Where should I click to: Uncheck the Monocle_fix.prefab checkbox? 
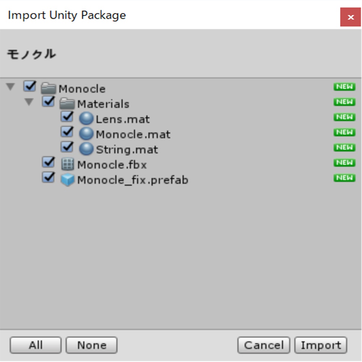(49, 178)
